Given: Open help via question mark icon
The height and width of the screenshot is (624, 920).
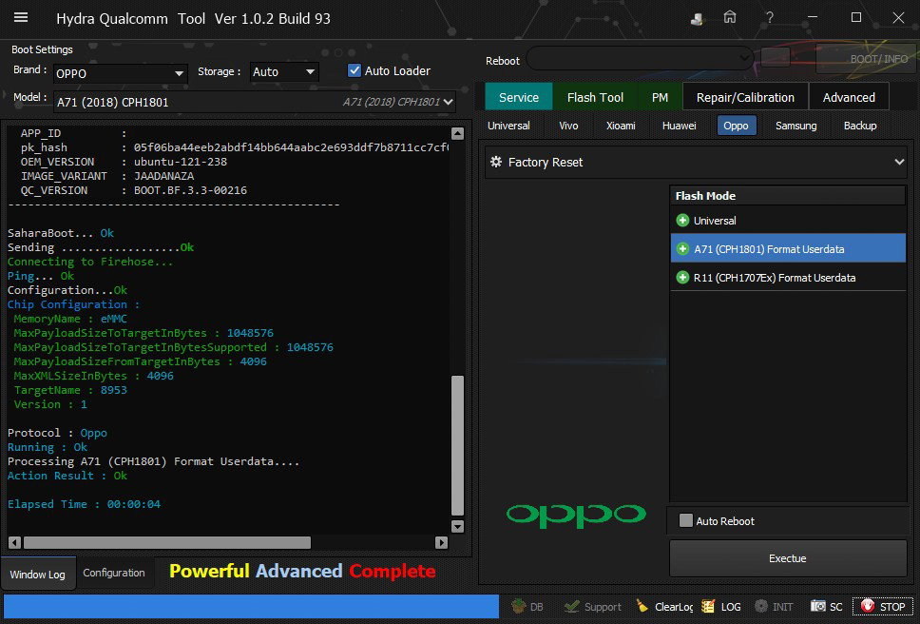Looking at the screenshot, I should point(769,17).
